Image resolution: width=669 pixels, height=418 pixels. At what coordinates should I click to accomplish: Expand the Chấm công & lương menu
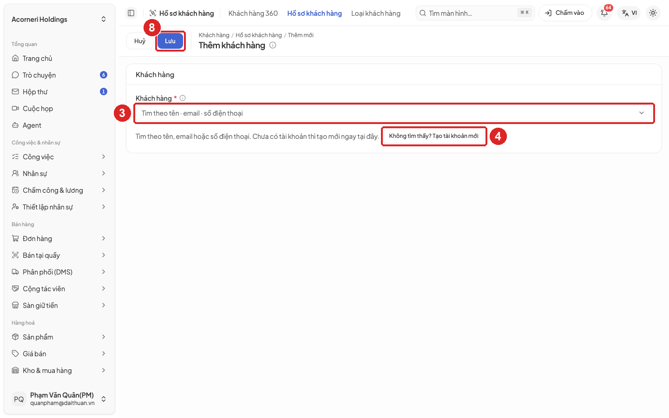pyautogui.click(x=59, y=190)
